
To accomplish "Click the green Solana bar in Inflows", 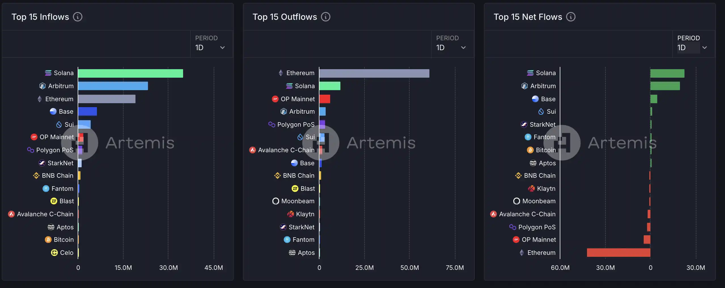I will tap(130, 73).
